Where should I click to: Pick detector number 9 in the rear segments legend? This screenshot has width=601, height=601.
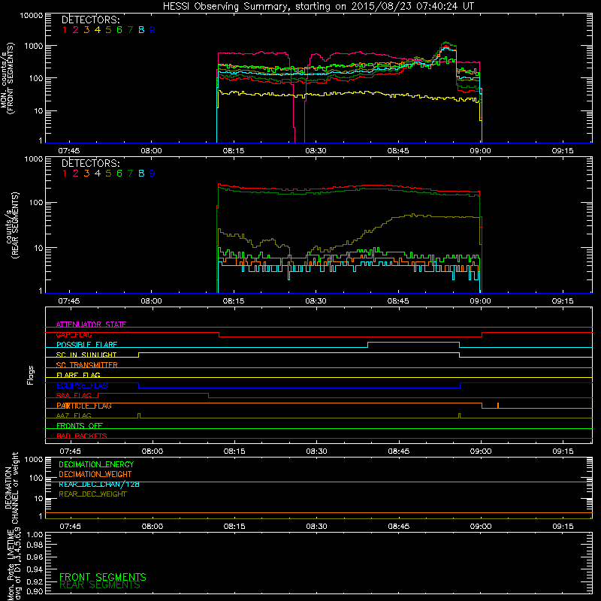coord(153,174)
